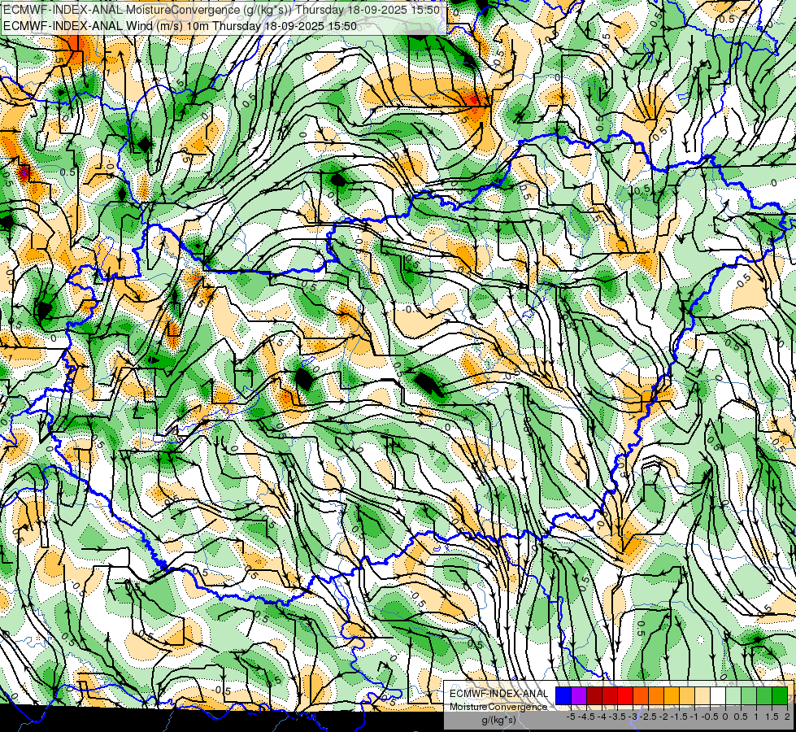Select the blue swatch in the legend

point(563,695)
